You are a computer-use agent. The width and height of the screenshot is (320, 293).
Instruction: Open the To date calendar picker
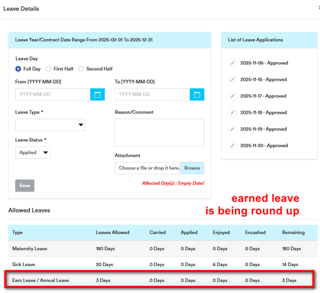click(197, 95)
